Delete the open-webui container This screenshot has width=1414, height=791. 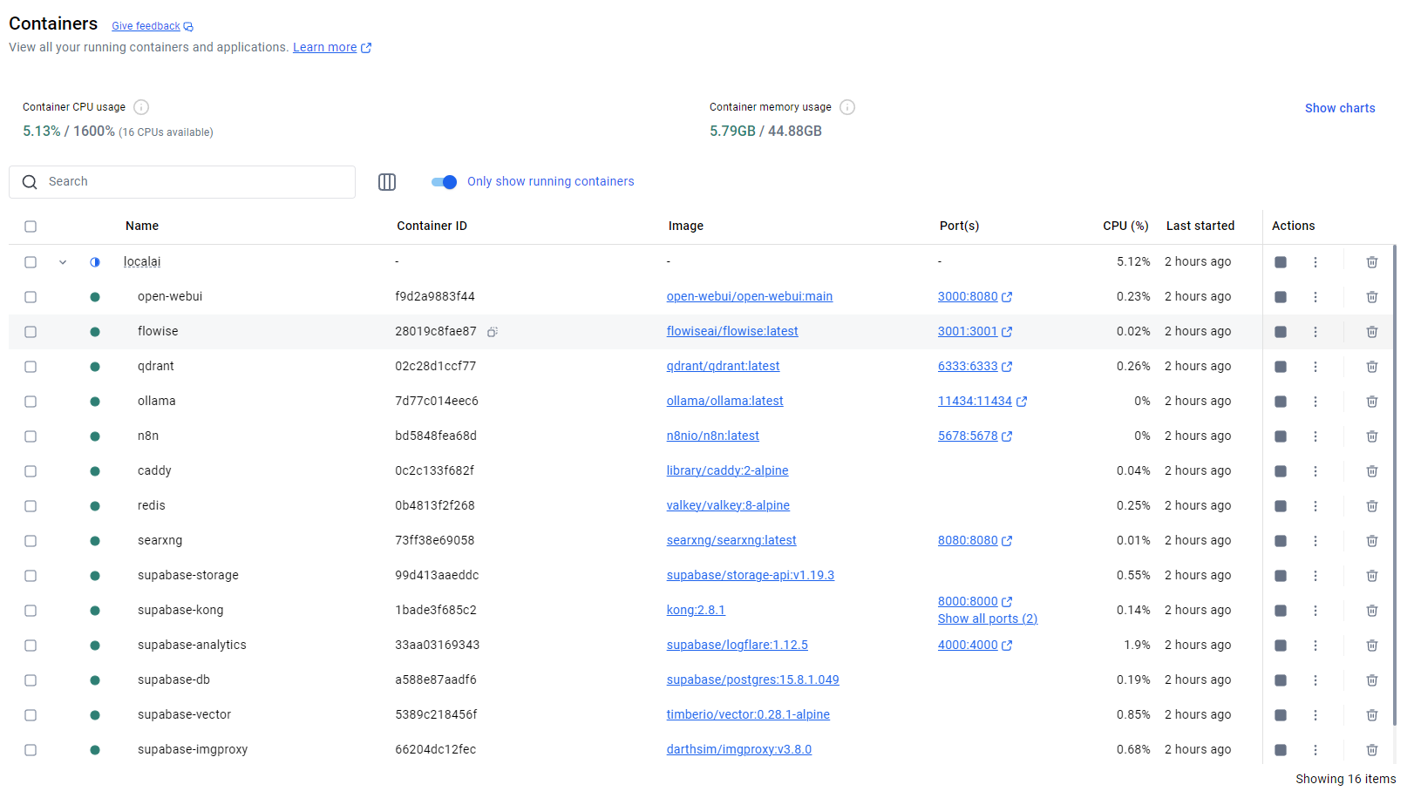coord(1372,297)
